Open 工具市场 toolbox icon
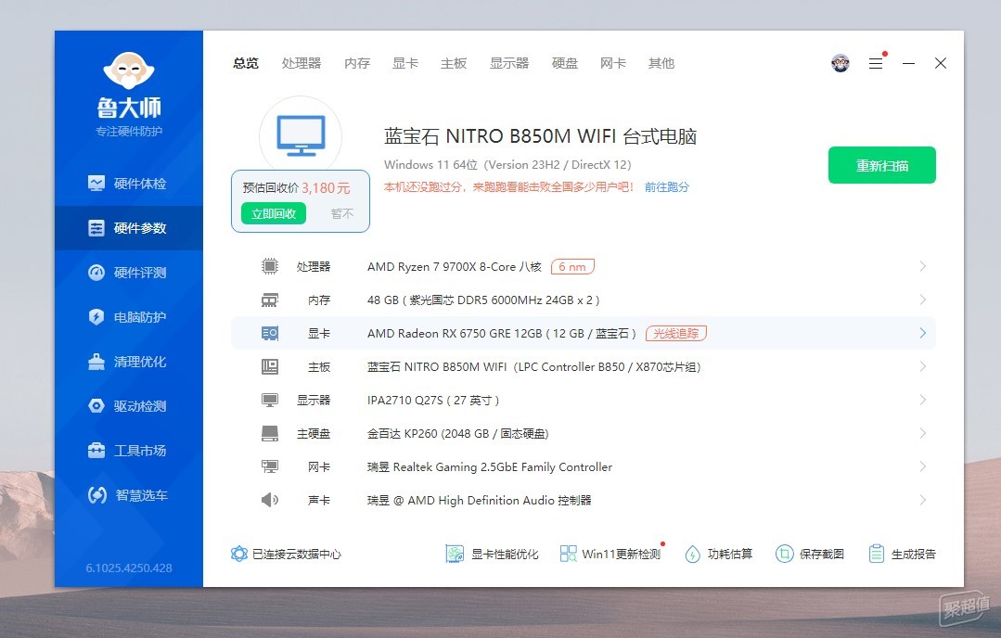This screenshot has width=1001, height=638. click(x=96, y=451)
